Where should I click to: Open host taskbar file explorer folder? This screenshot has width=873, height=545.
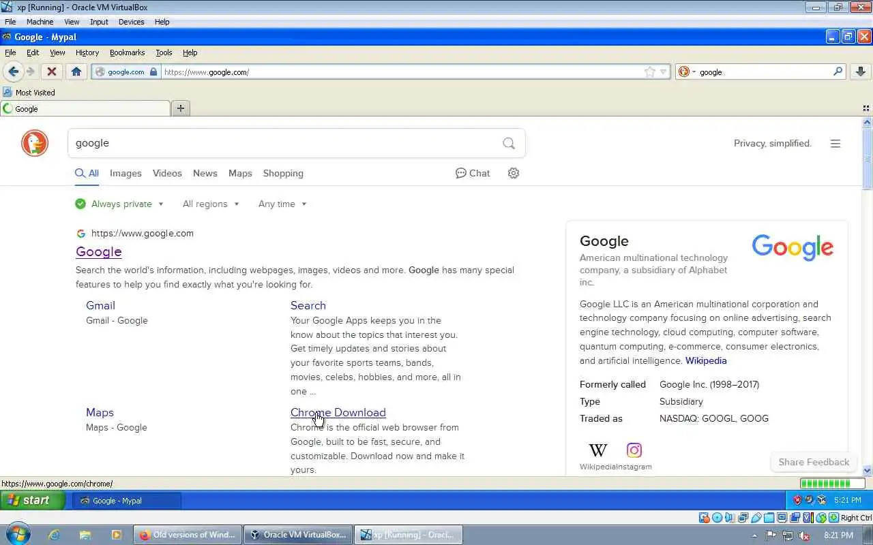pos(85,535)
